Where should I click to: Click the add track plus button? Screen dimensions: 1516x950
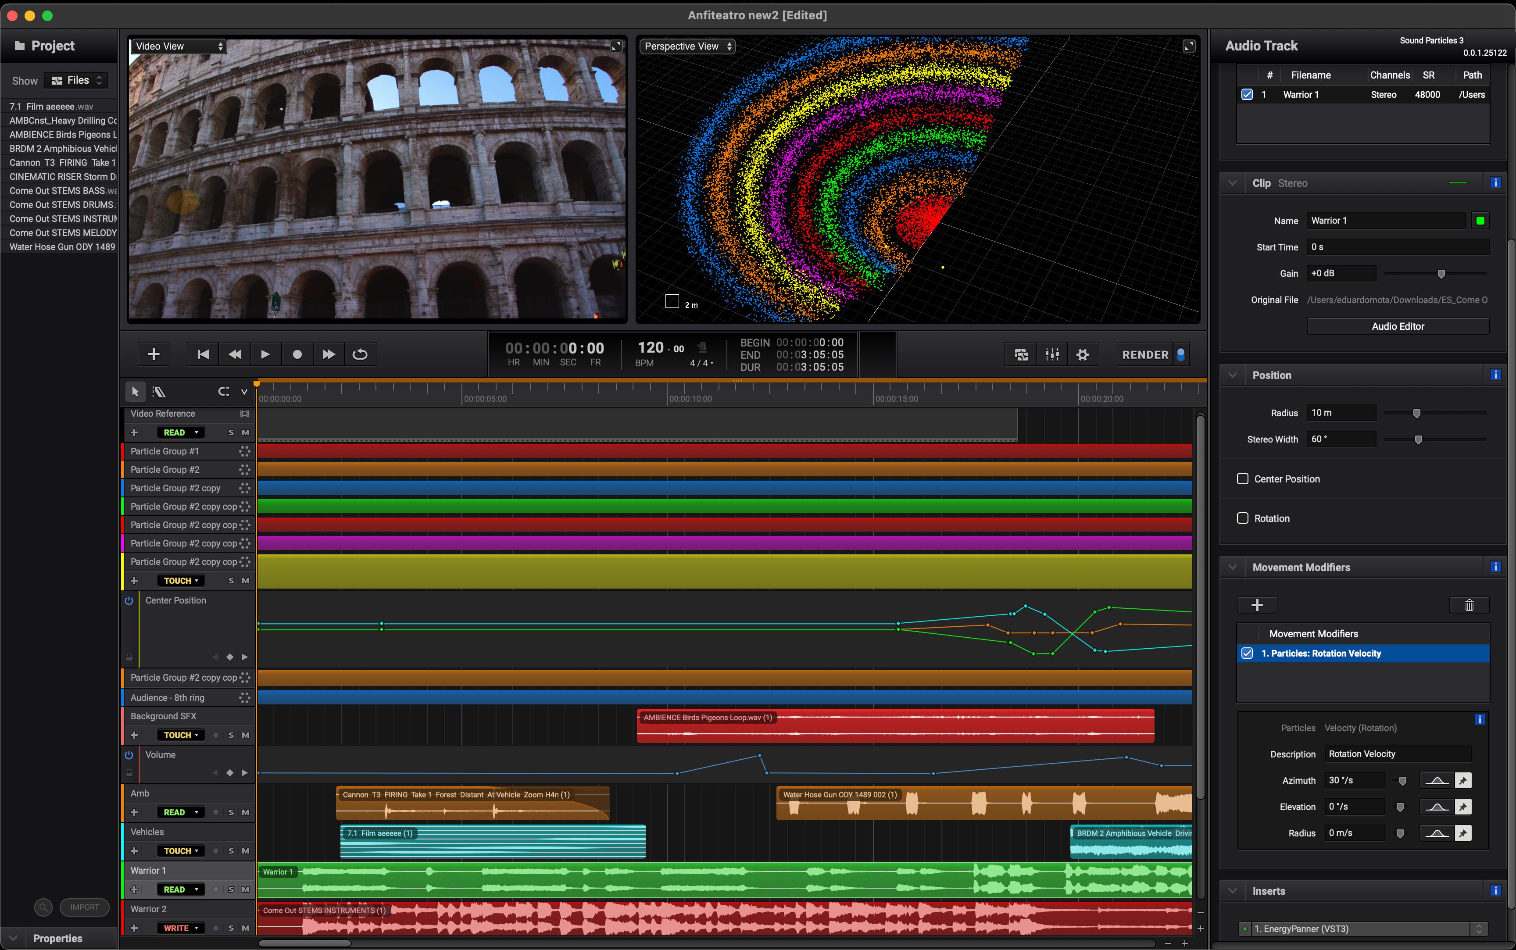(153, 354)
